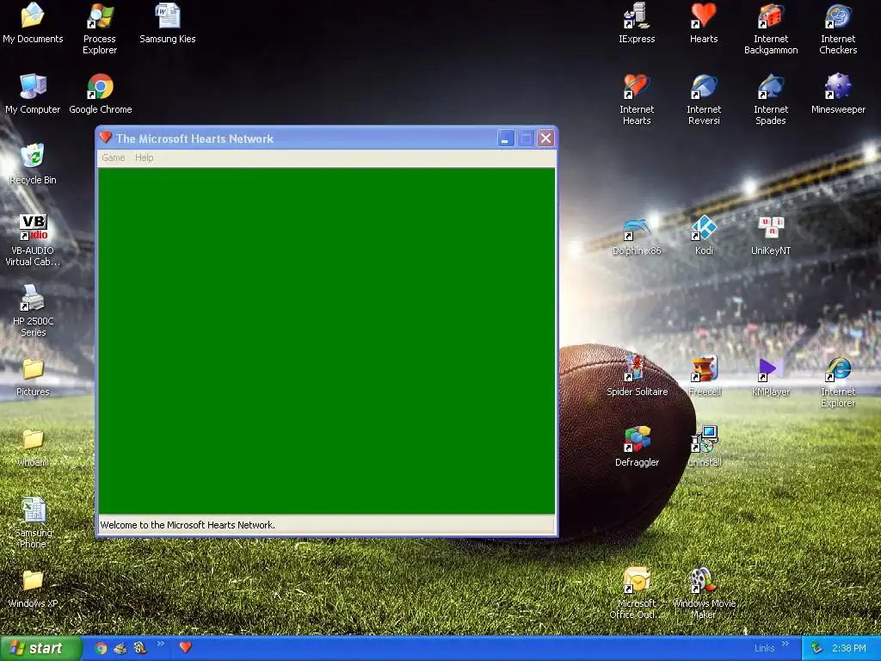This screenshot has height=661, width=881.
Task: Click the third Quick Launch icon
Action: (140, 648)
